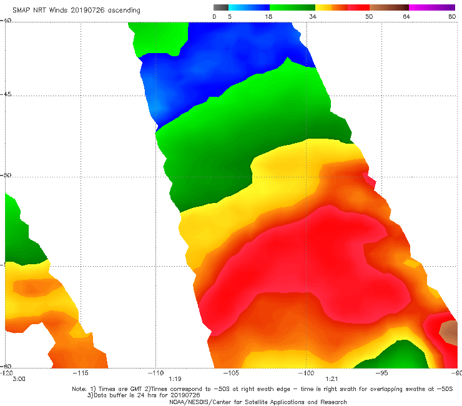Click the brown high-wind patch on the map
The width and height of the screenshot is (462, 406).
[x=450, y=332]
